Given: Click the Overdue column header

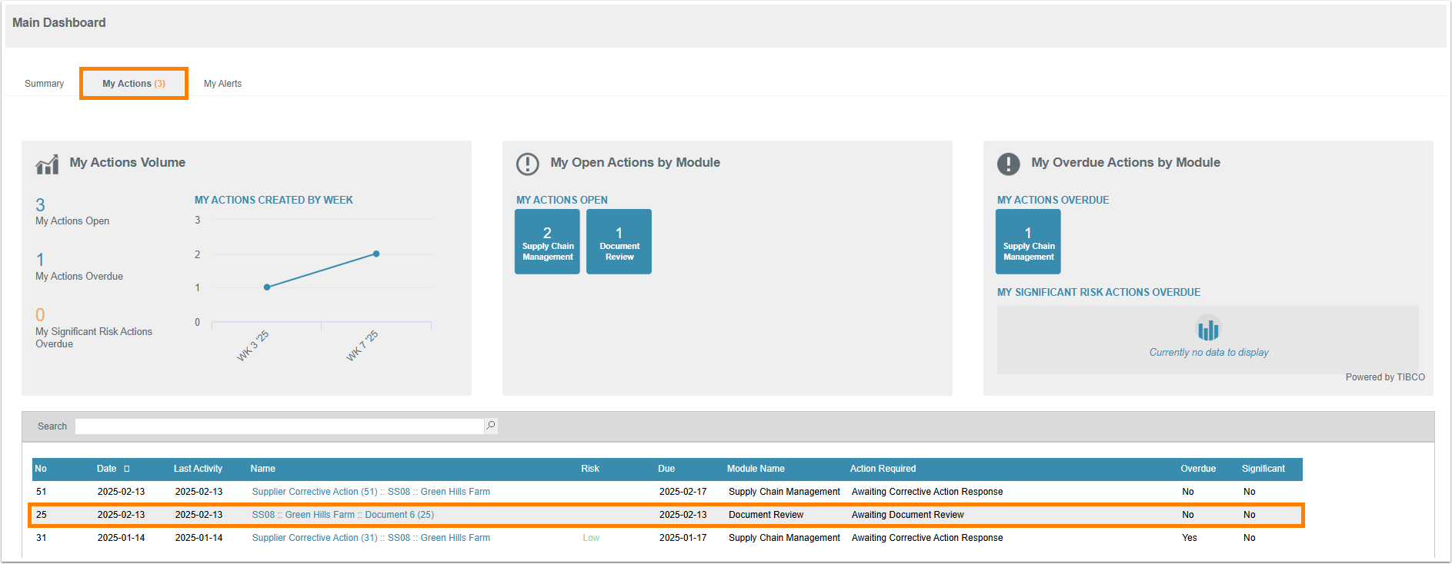Looking at the screenshot, I should pyautogui.click(x=1198, y=469).
